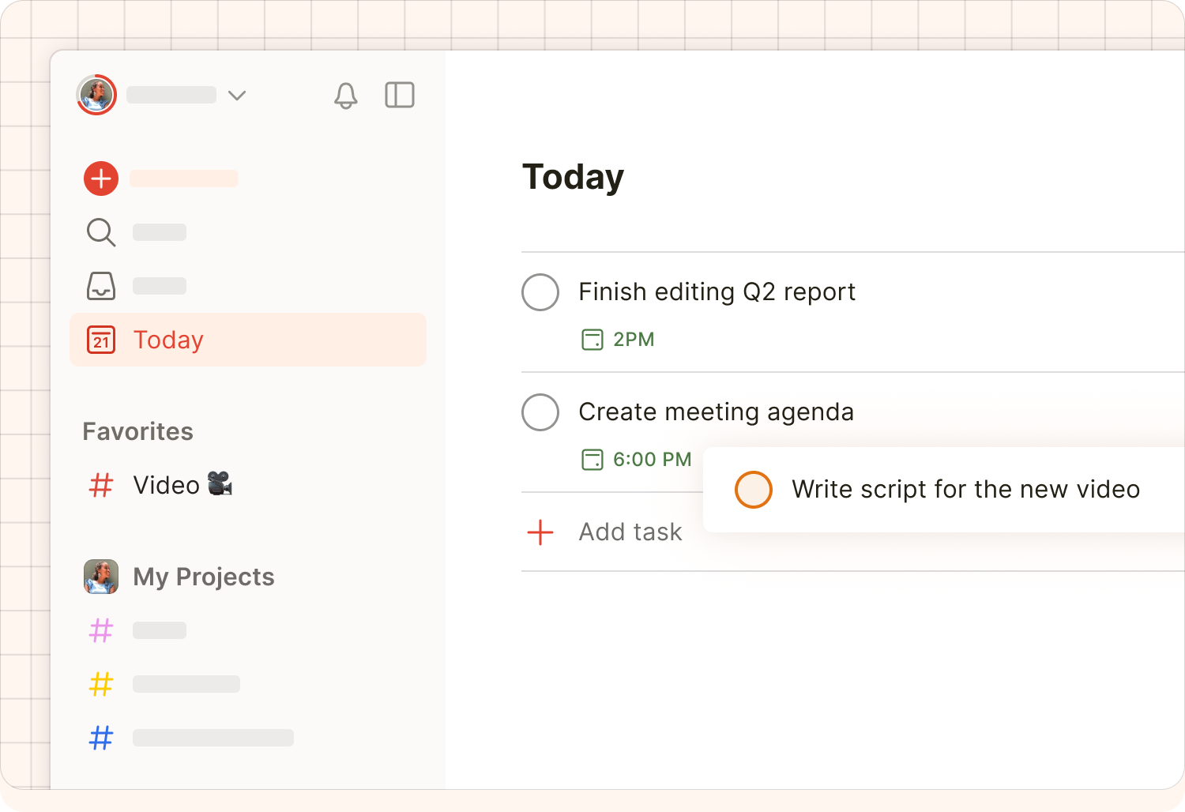Complete Finish editing Q2 report task
This screenshot has height=812, width=1185.
540,292
